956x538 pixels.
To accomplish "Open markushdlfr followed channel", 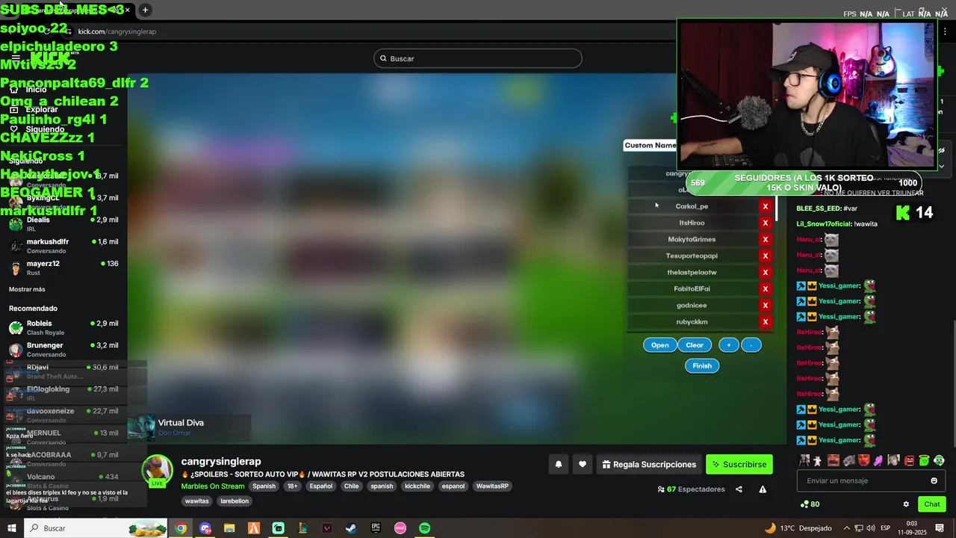I will point(63,246).
